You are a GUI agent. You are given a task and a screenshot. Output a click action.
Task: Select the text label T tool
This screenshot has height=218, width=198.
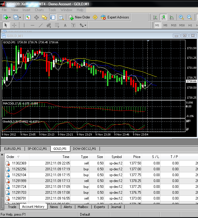click(73, 25)
